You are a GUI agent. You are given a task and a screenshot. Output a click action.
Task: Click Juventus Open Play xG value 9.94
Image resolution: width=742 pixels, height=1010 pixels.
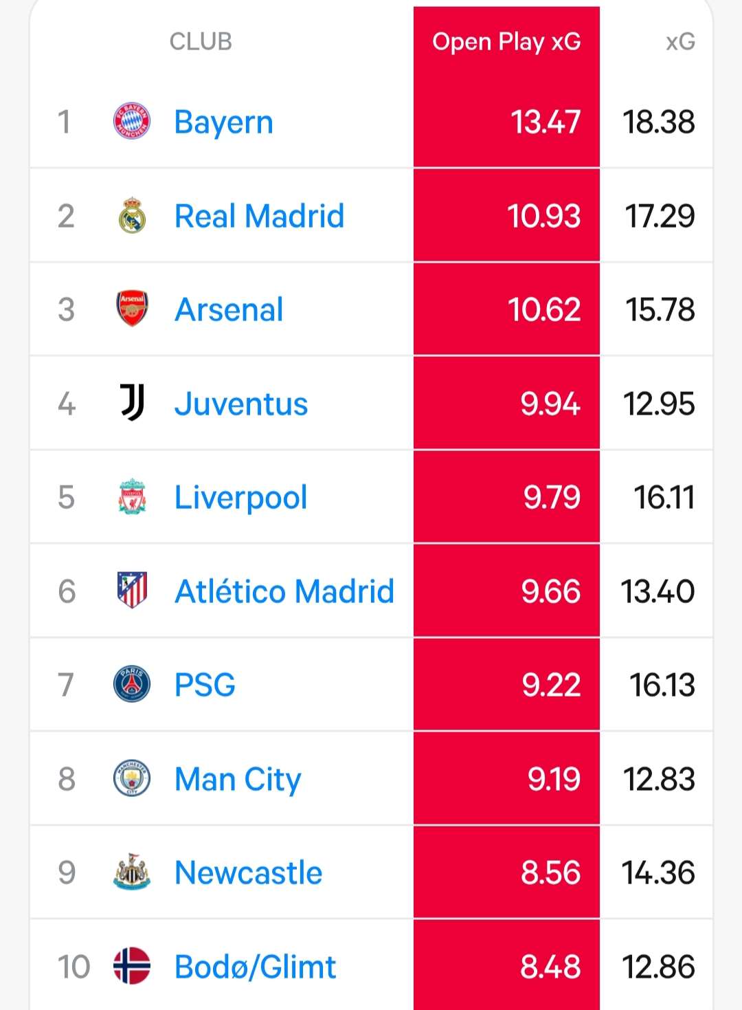(550, 404)
